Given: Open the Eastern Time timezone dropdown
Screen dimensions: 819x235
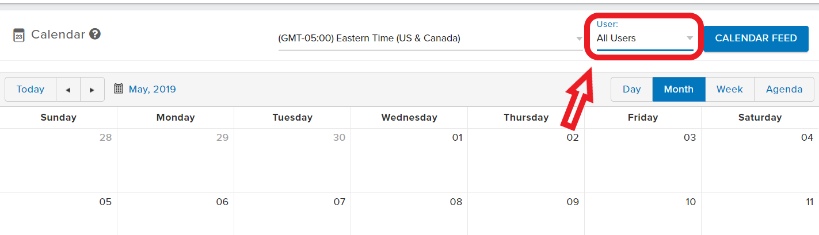Looking at the screenshot, I should click(431, 38).
